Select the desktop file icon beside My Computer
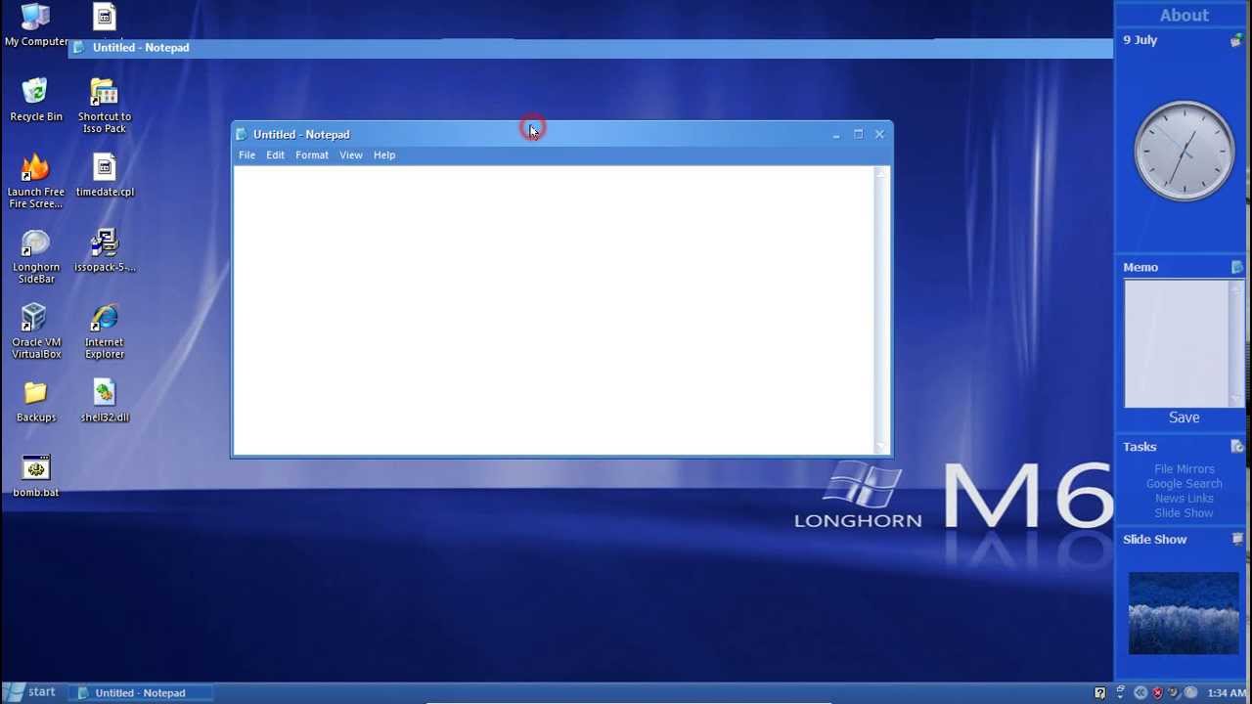1252x704 pixels. tap(105, 17)
